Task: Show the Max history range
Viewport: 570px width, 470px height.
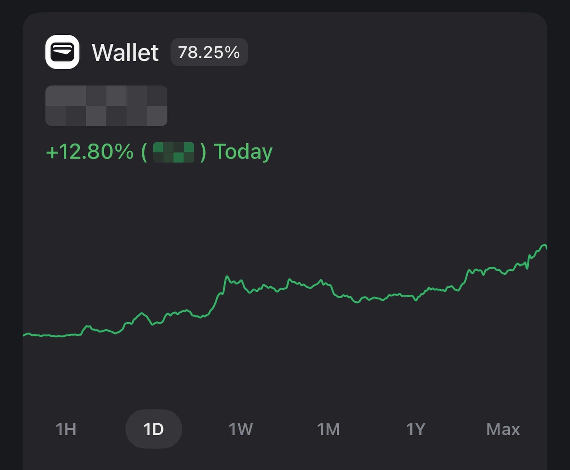Action: (503, 429)
